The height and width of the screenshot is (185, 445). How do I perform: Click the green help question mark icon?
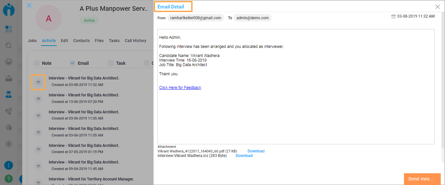click(x=9, y=178)
